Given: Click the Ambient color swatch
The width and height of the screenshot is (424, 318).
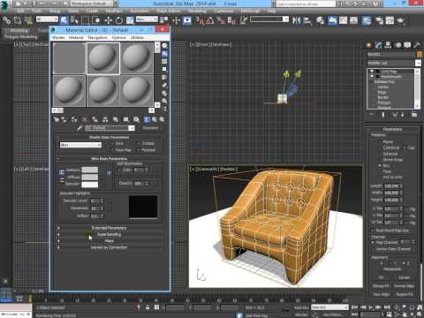Looking at the screenshot, I should 90,170.
